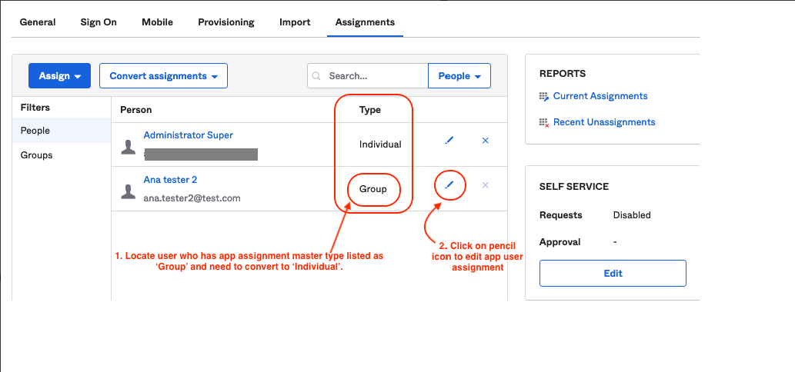Click user avatar icon for Administrator Super
The image size is (795, 372).
tap(129, 147)
